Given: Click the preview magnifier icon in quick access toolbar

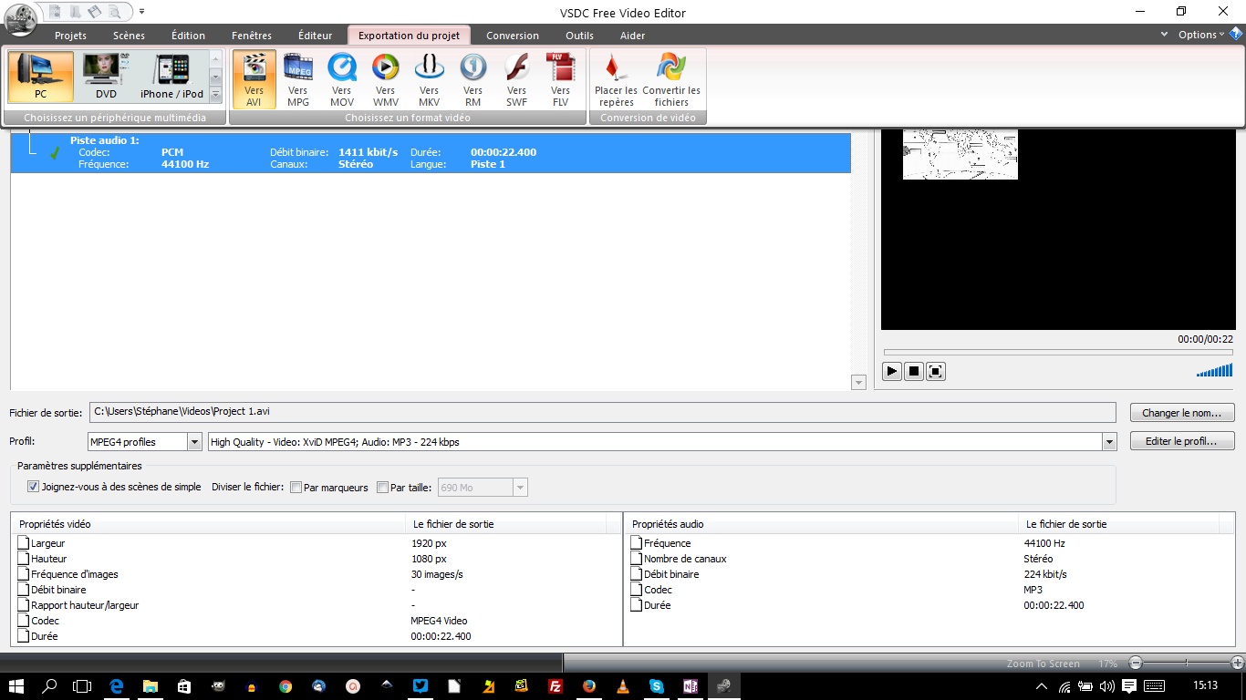Looking at the screenshot, I should (x=114, y=12).
